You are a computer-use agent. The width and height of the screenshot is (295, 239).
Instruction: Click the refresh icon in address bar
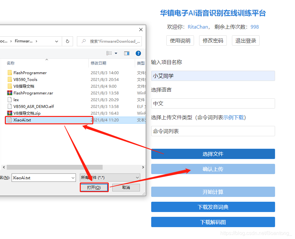click(67, 41)
